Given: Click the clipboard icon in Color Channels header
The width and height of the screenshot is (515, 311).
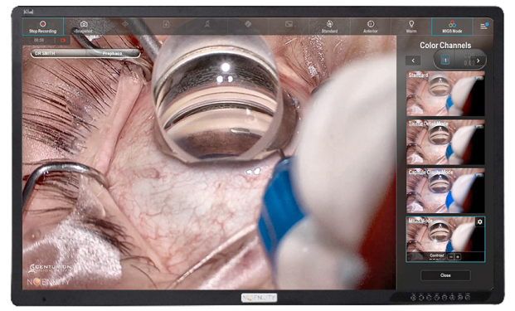Looking at the screenshot, I should point(445,60).
